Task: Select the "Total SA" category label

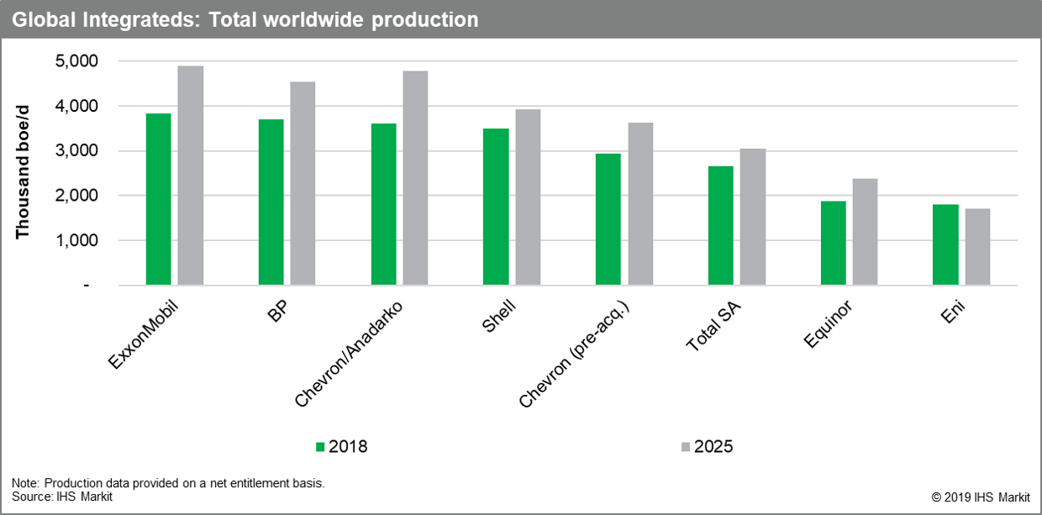Action: tap(714, 325)
